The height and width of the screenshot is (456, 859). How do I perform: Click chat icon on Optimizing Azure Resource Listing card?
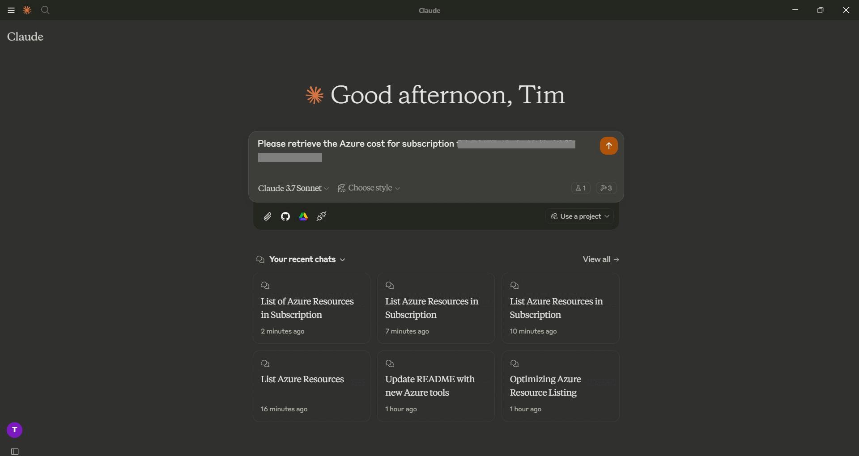tap(515, 363)
